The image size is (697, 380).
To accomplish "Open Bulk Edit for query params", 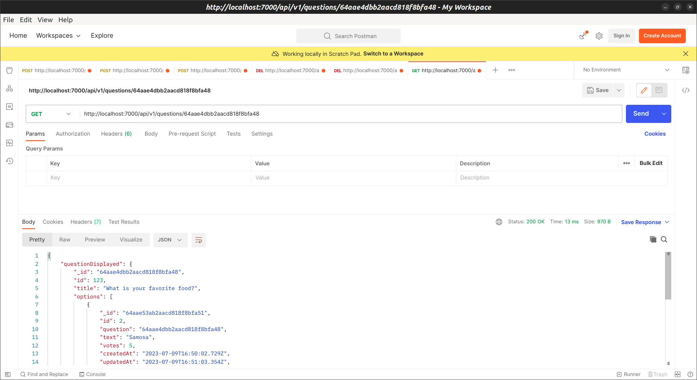I will click(651, 163).
